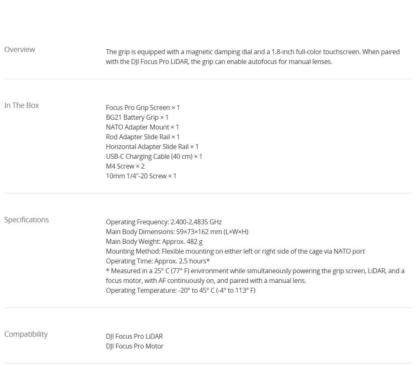Click the M4 Screw × 2 line
The width and height of the screenshot is (416, 366).
click(125, 166)
